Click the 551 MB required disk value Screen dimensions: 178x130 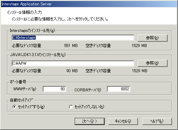point(71,46)
